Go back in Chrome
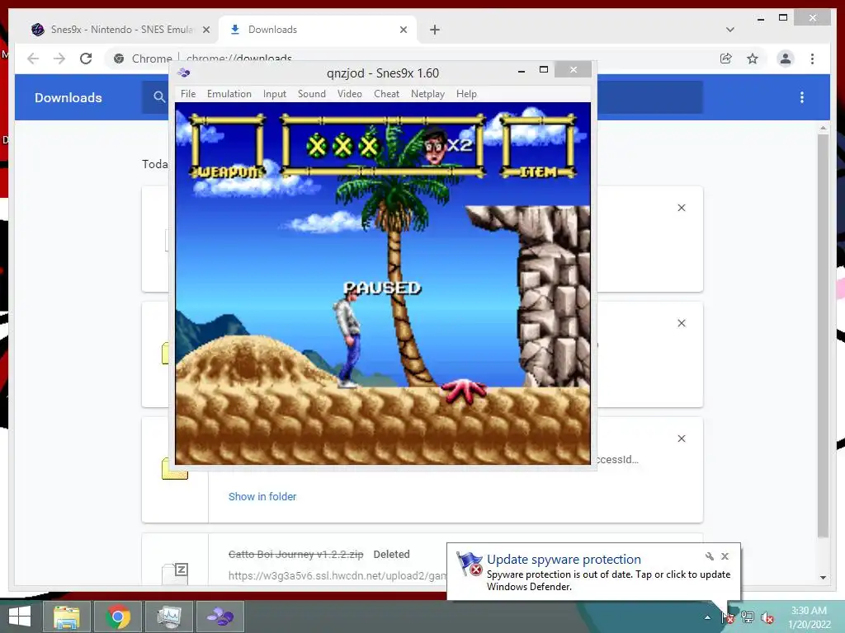845x633 pixels. (x=33, y=59)
